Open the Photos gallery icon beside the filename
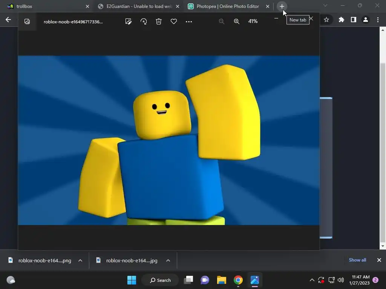This screenshot has width=386, height=289. 27,21
